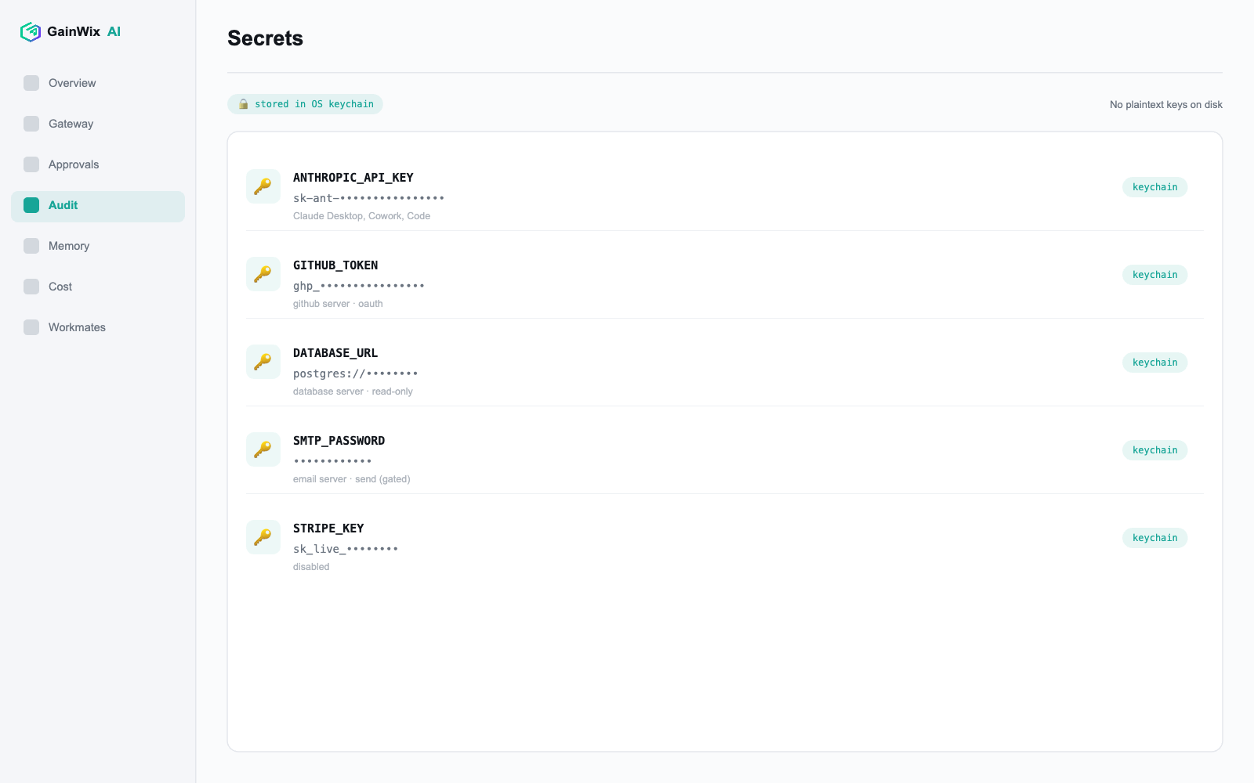
Task: Click keychain badge for ANTHROPIC_API_KEY
Action: [x=1154, y=187]
